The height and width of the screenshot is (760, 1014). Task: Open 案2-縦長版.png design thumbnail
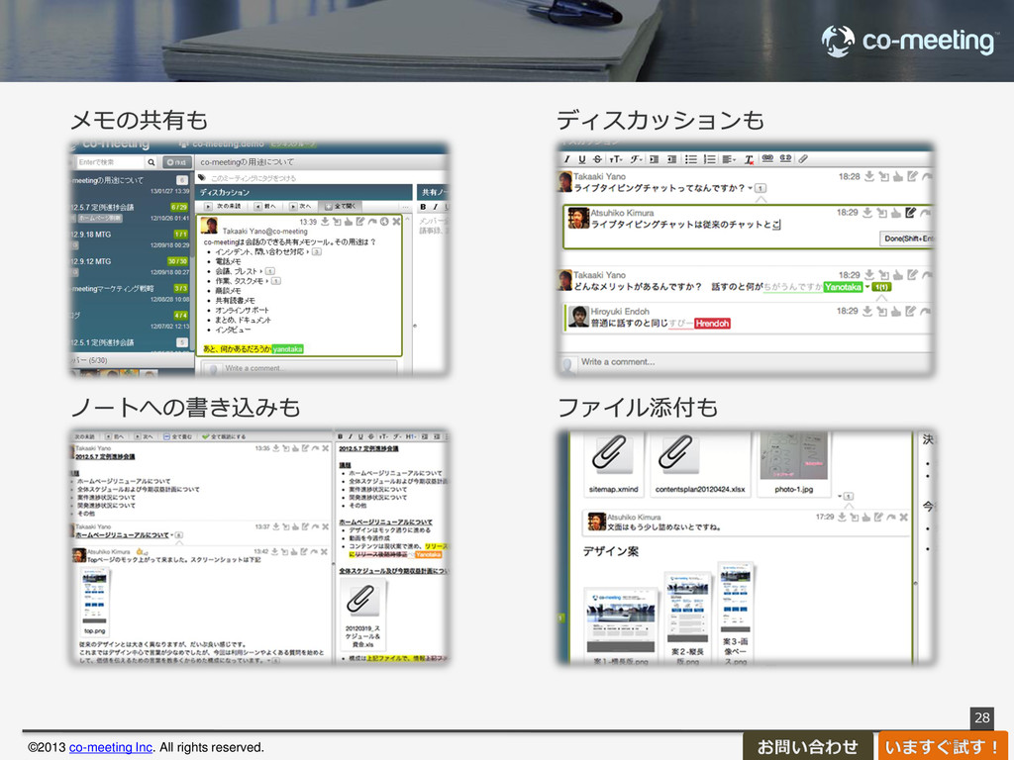coord(687,617)
